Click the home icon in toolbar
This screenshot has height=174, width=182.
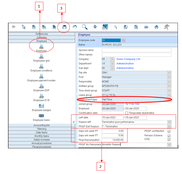(x=156, y=27)
